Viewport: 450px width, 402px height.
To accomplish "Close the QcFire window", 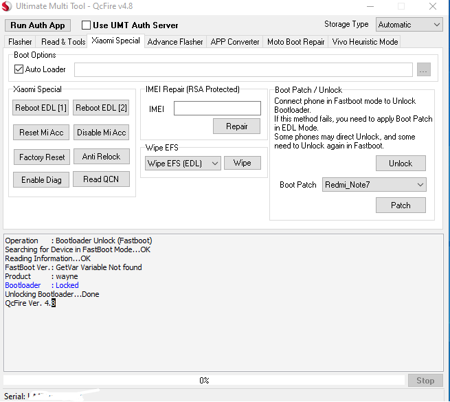I will (x=433, y=6).
